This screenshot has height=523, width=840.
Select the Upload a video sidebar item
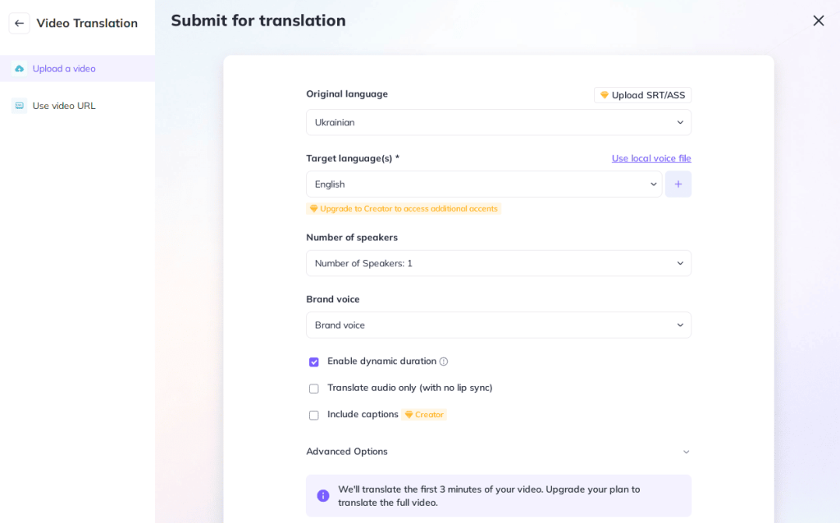tap(64, 69)
